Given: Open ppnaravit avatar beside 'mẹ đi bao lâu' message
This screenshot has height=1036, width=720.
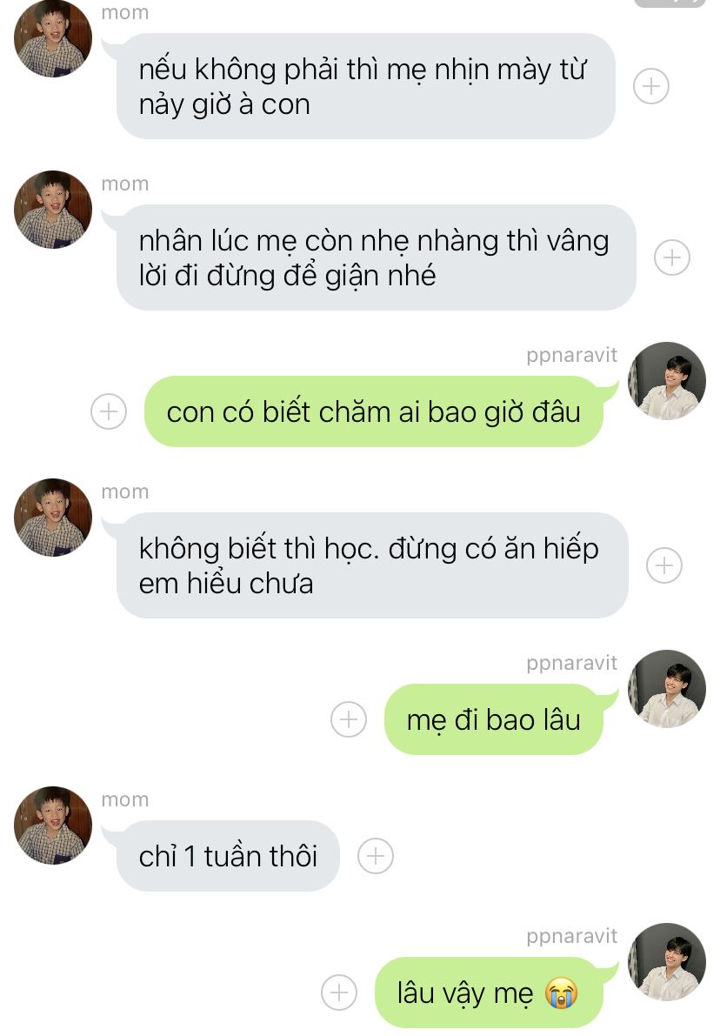Looking at the screenshot, I should tap(666, 688).
